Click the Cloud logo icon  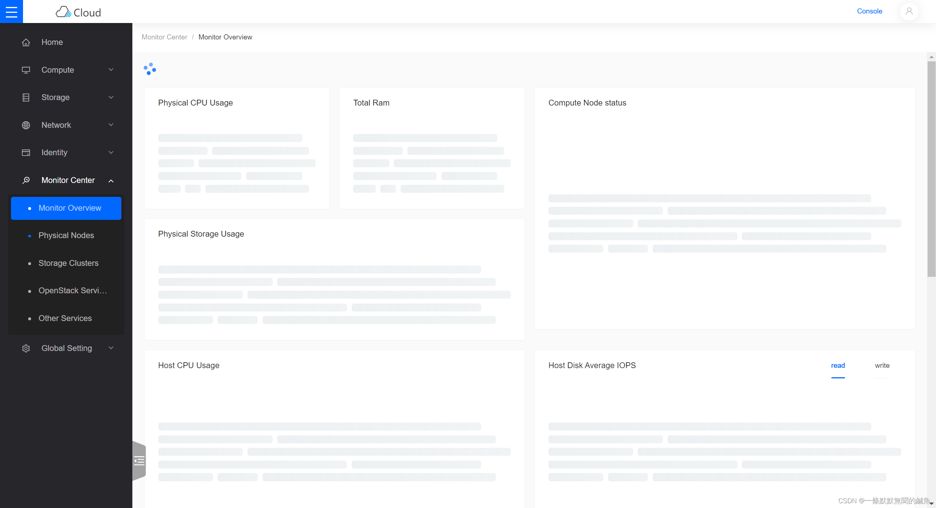coord(63,12)
